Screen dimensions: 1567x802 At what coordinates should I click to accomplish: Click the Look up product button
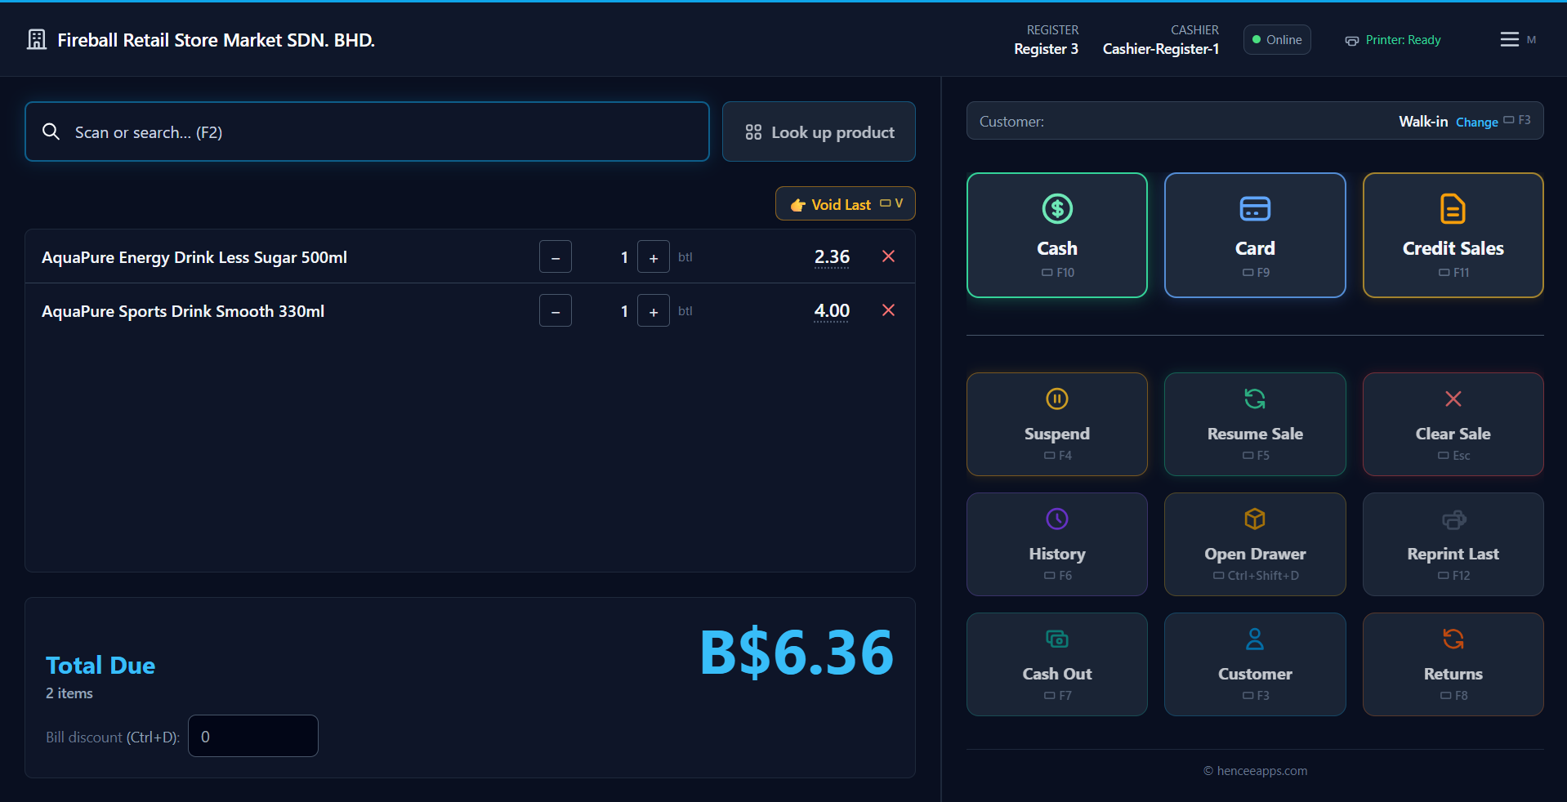pyautogui.click(x=818, y=131)
